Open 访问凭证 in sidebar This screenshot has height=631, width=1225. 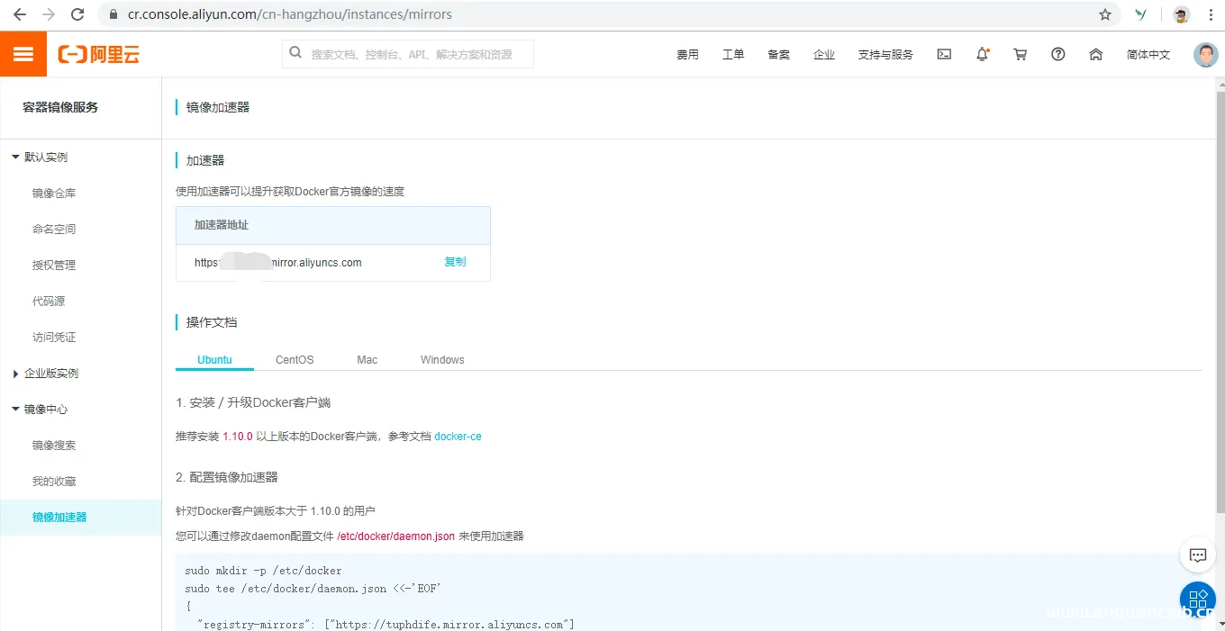coord(54,337)
